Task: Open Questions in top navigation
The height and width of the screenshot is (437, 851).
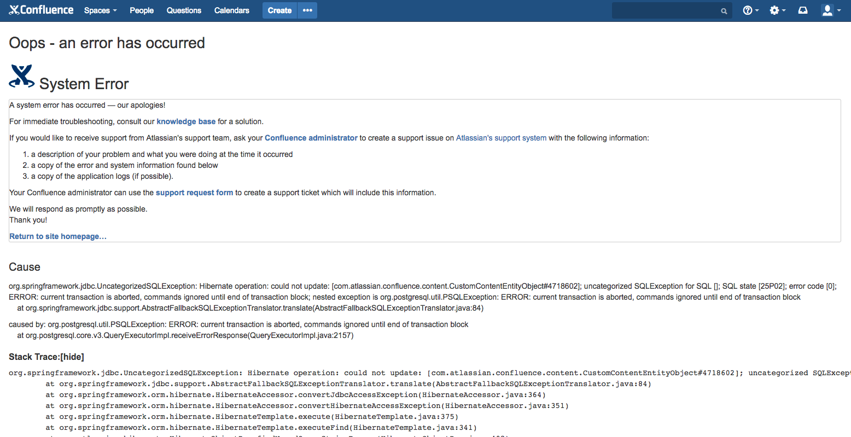Action: pyautogui.click(x=184, y=10)
